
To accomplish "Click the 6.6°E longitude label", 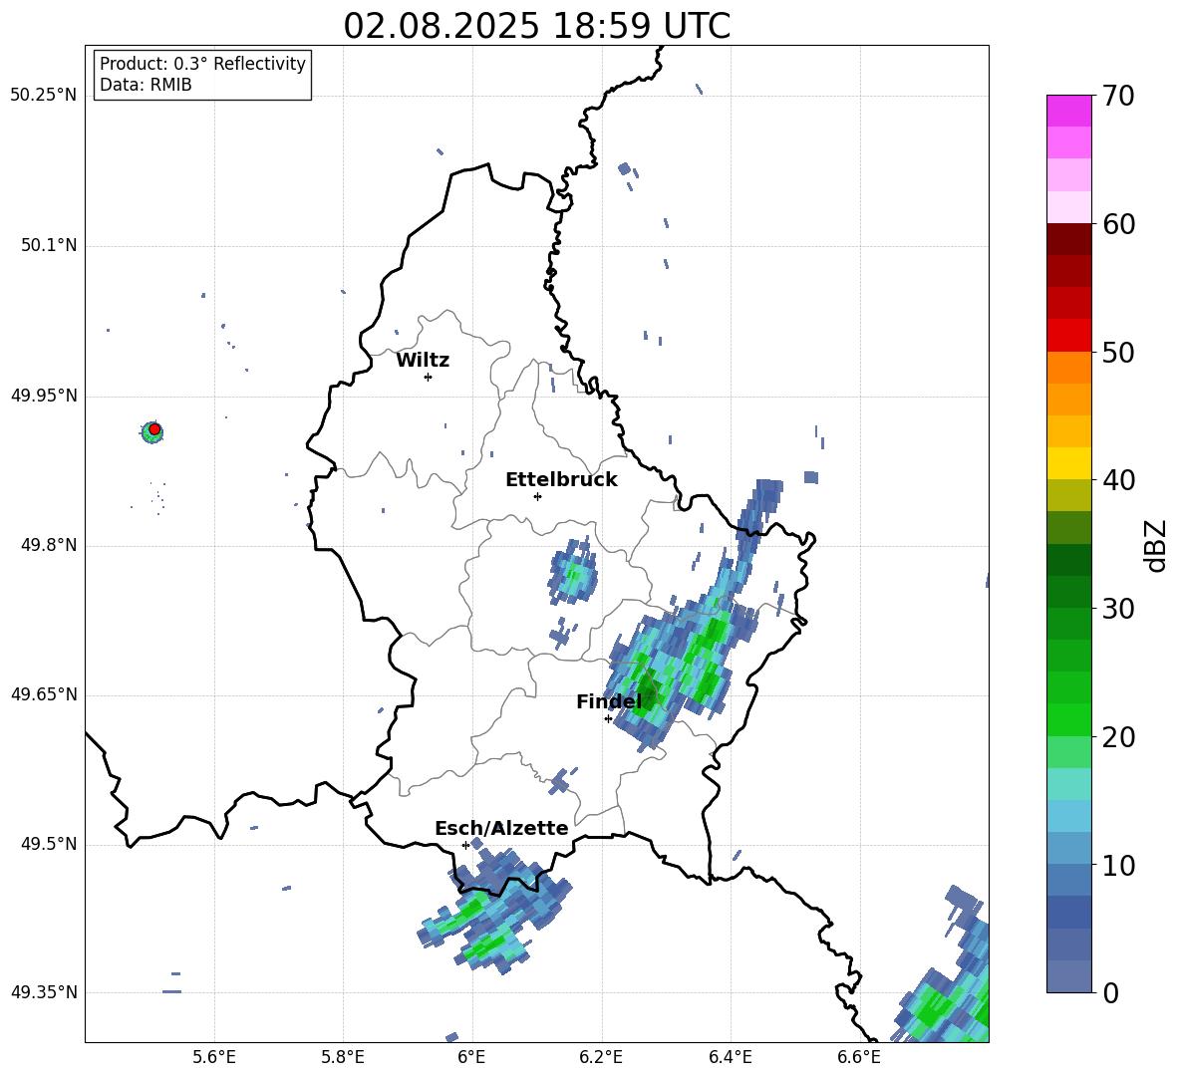I will pos(859,1058).
